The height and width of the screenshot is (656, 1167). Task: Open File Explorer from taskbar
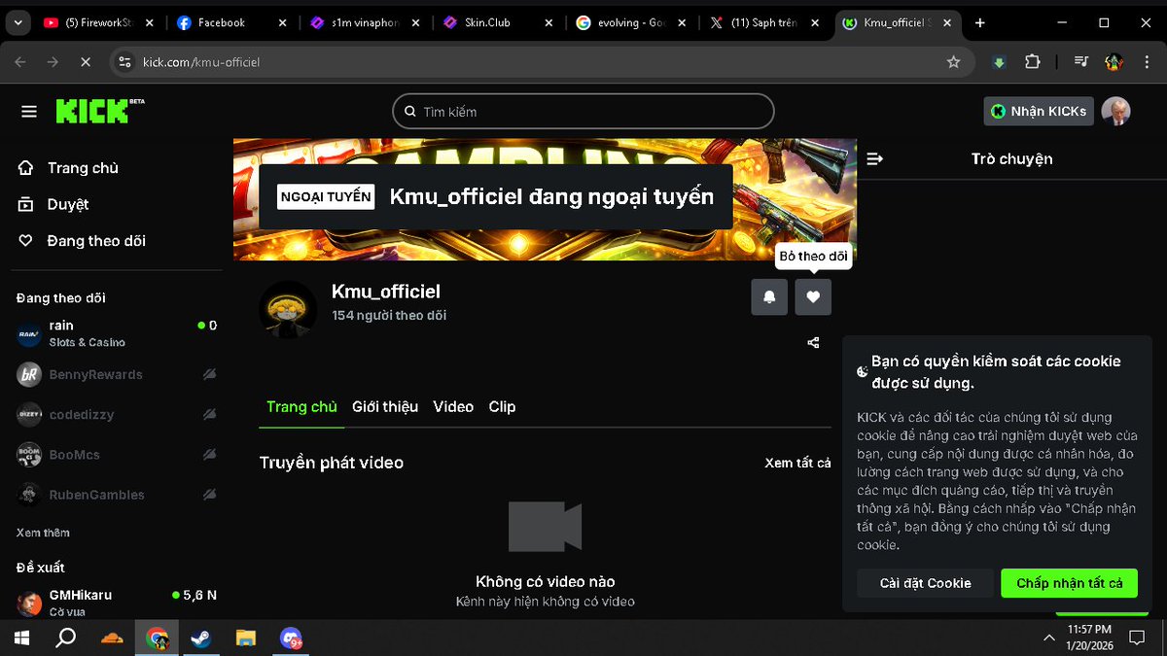246,638
